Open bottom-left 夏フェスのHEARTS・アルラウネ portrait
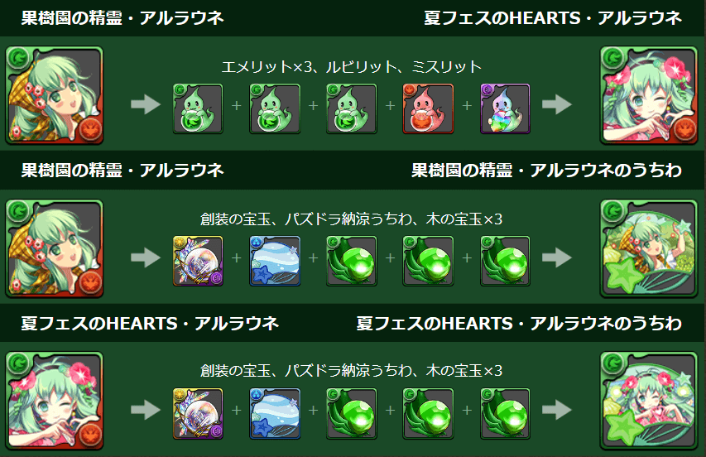 click(55, 402)
